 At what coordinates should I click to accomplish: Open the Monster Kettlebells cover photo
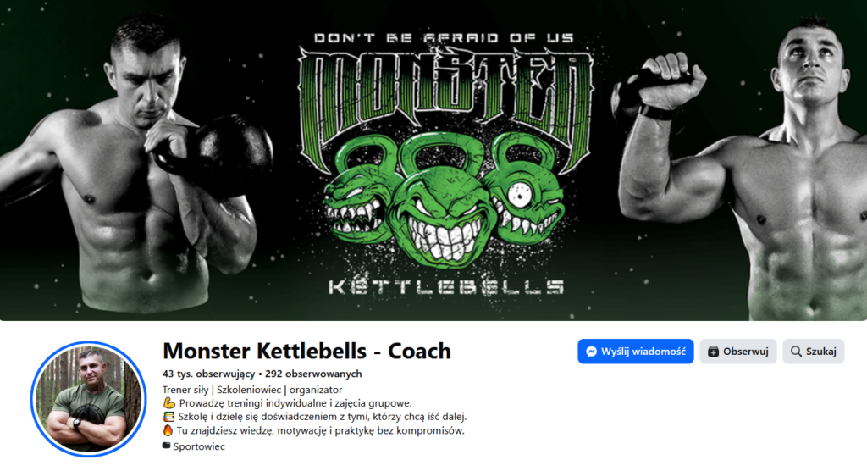tap(433, 160)
